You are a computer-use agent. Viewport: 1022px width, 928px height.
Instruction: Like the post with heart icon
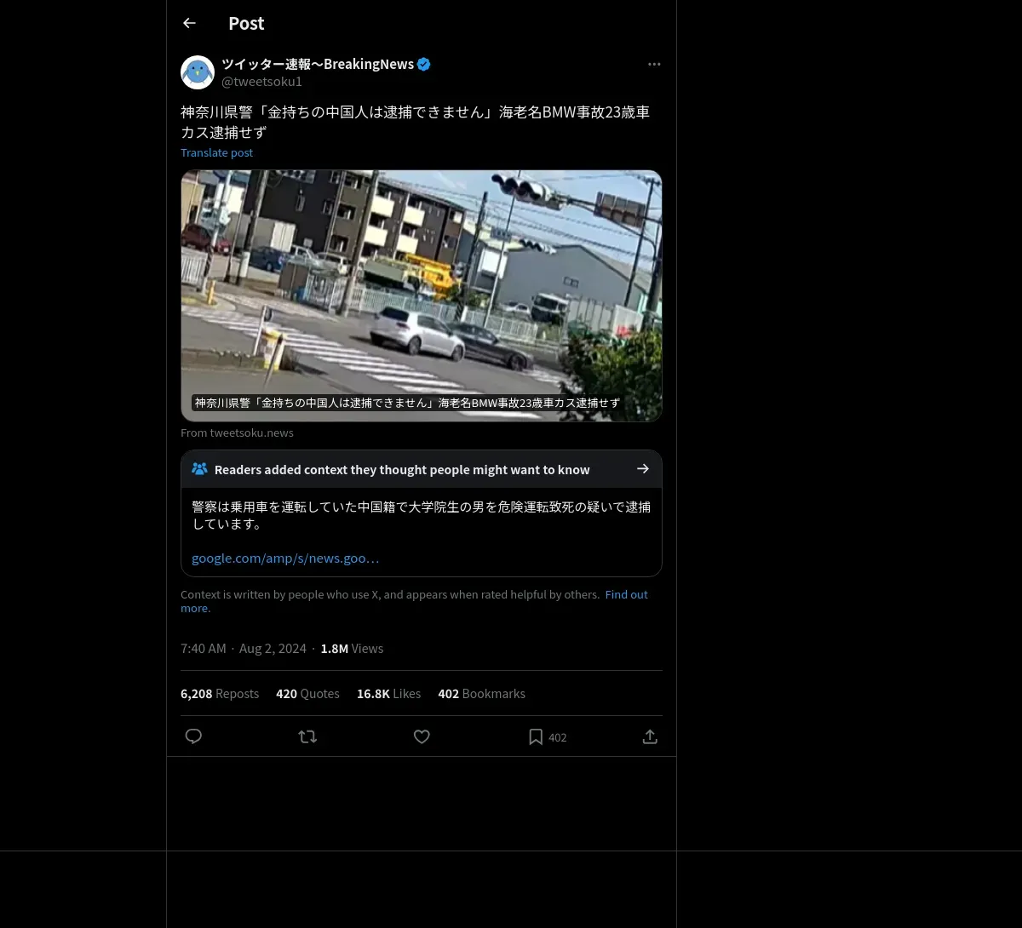click(422, 736)
